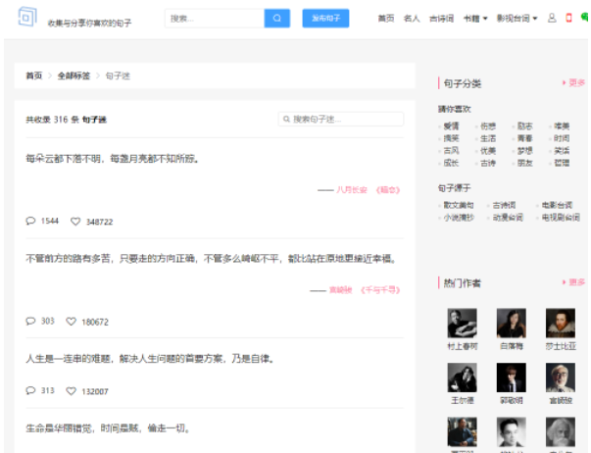Click the red mobile phone icon
This screenshot has height=453, width=591.
tap(568, 18)
